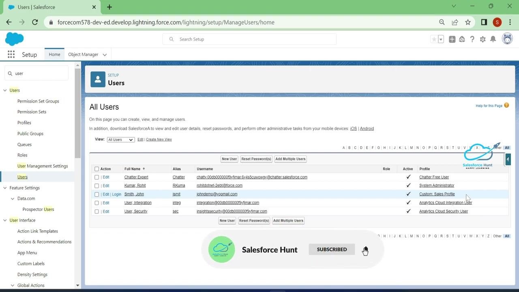Screen dimensions: 519x292
Task: Collapse the Users tree section
Action: (x=5, y=90)
